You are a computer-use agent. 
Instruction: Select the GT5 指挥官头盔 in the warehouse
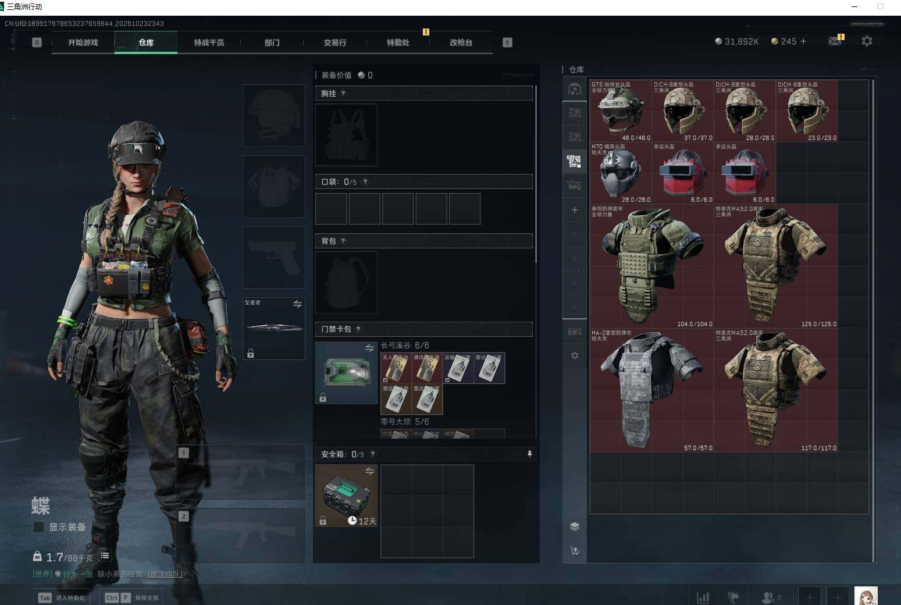pyautogui.click(x=621, y=111)
